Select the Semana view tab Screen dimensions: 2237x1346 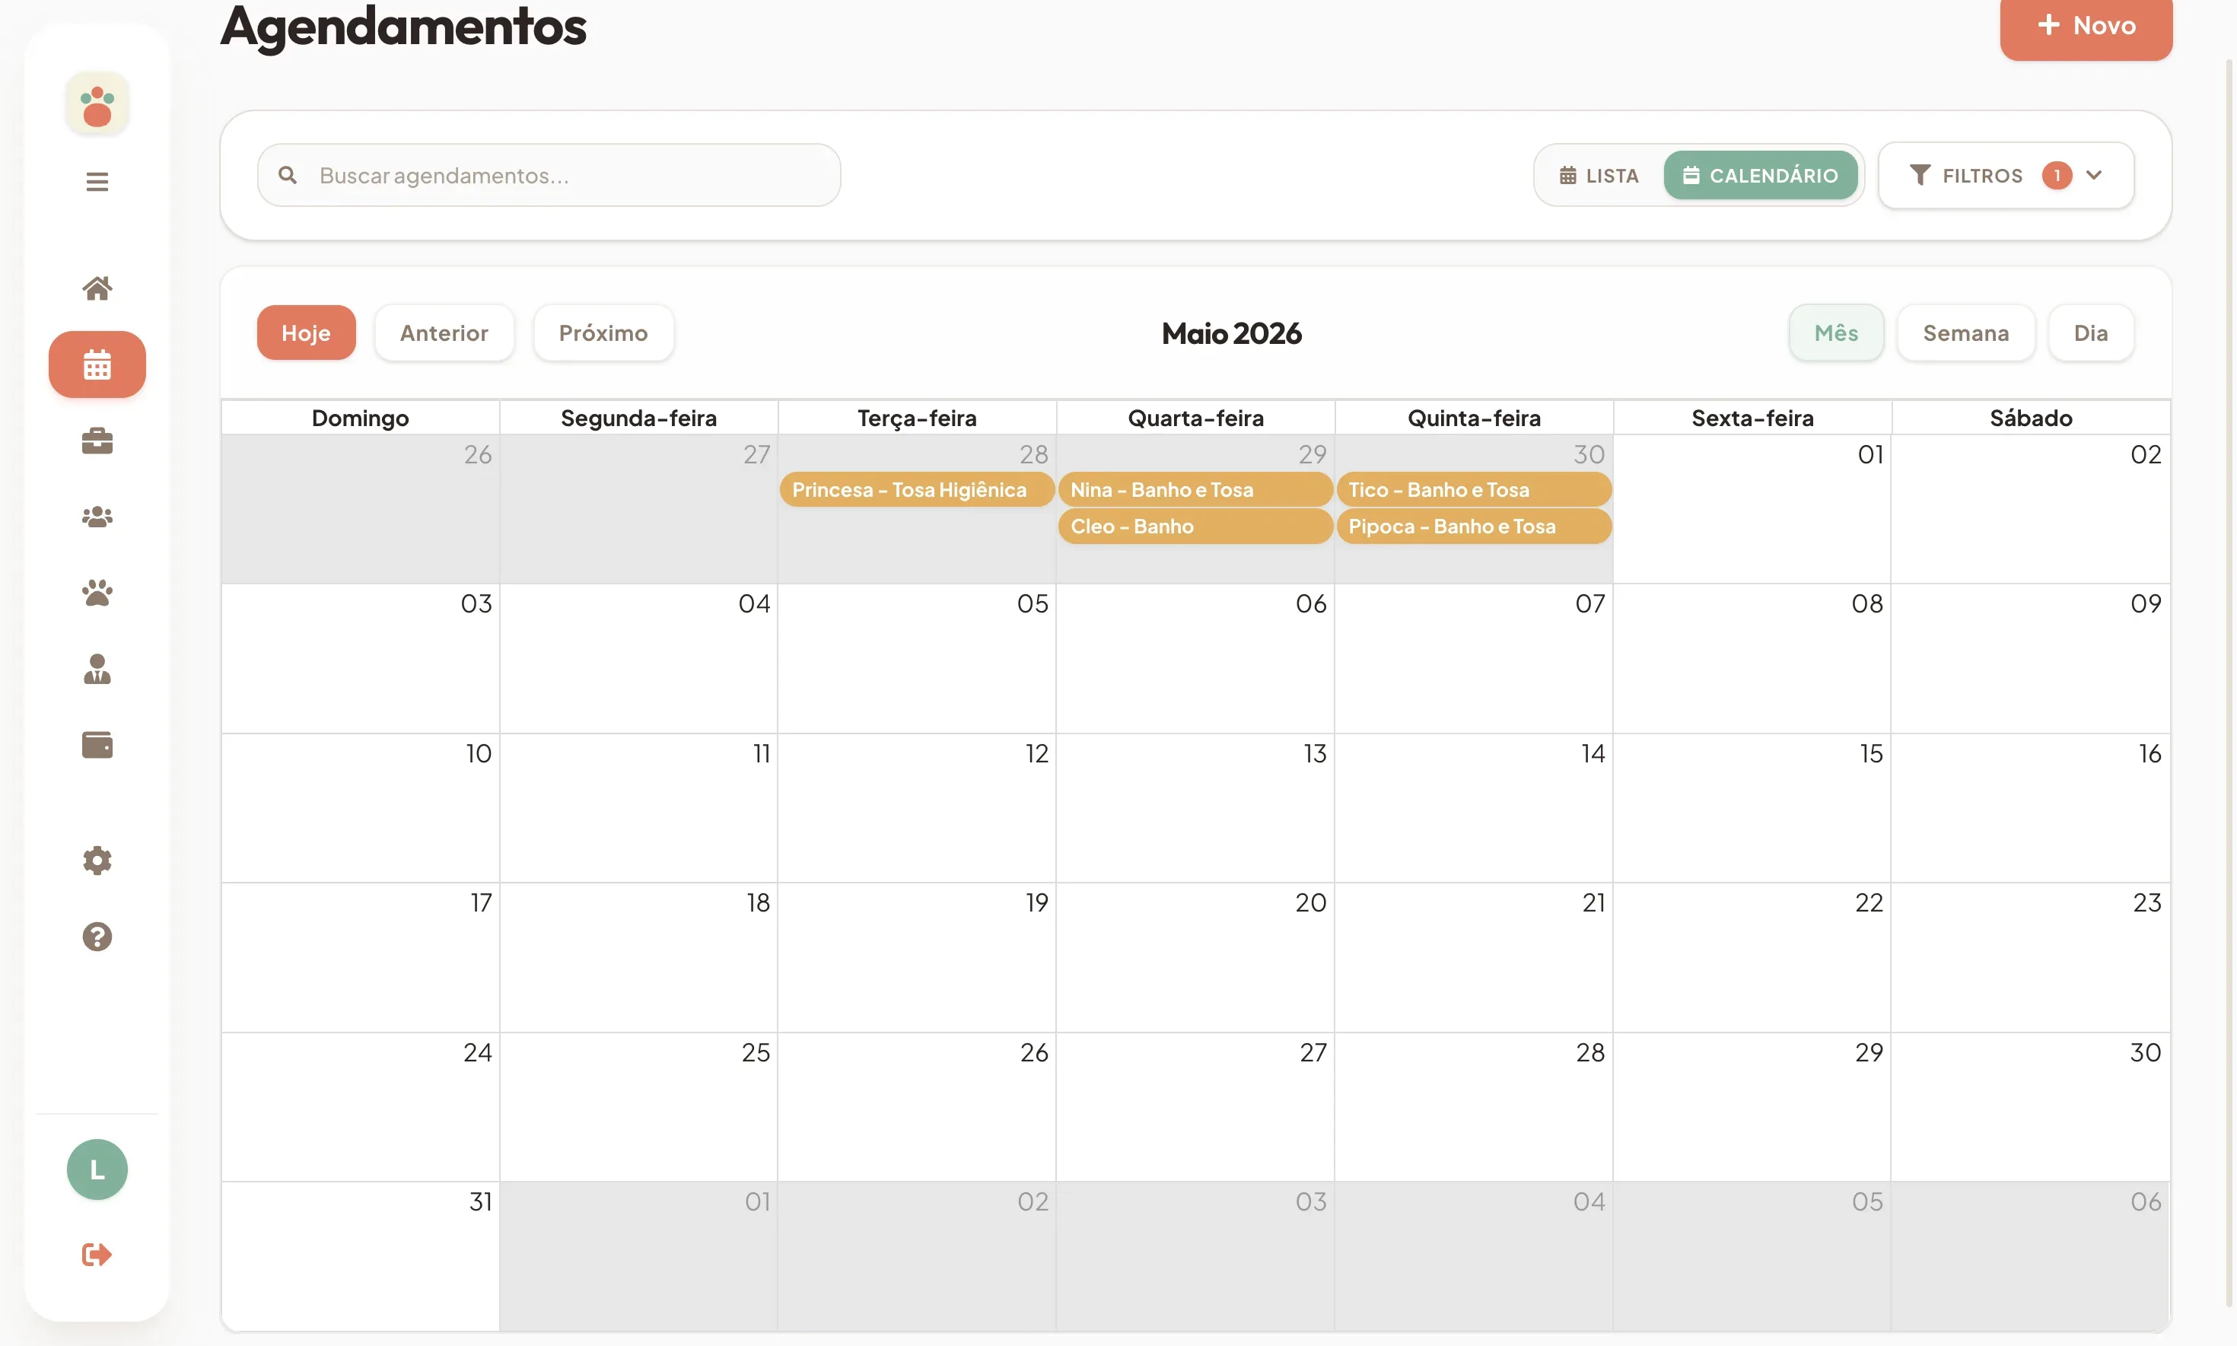[x=1966, y=333]
